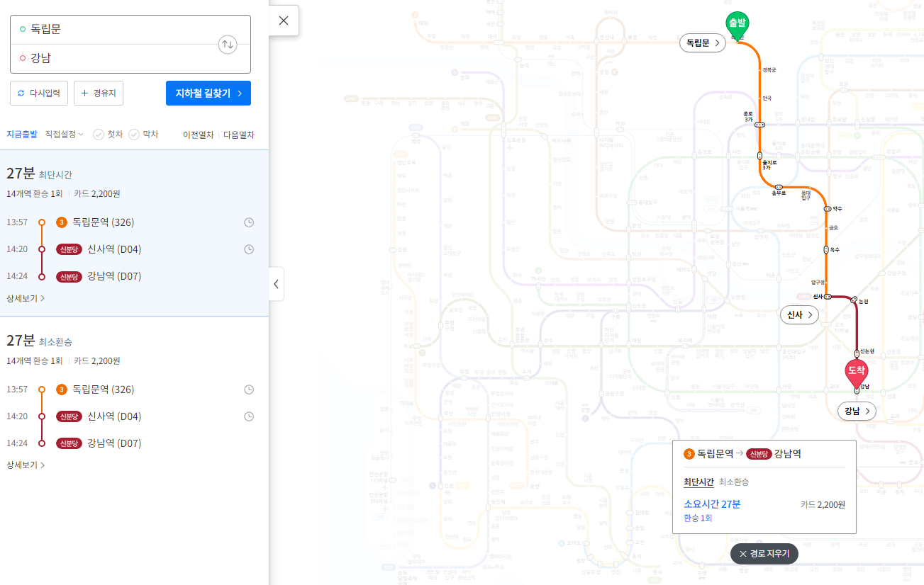Open 독립문 station label on map
Viewport: 924px width, 585px height.
point(703,43)
